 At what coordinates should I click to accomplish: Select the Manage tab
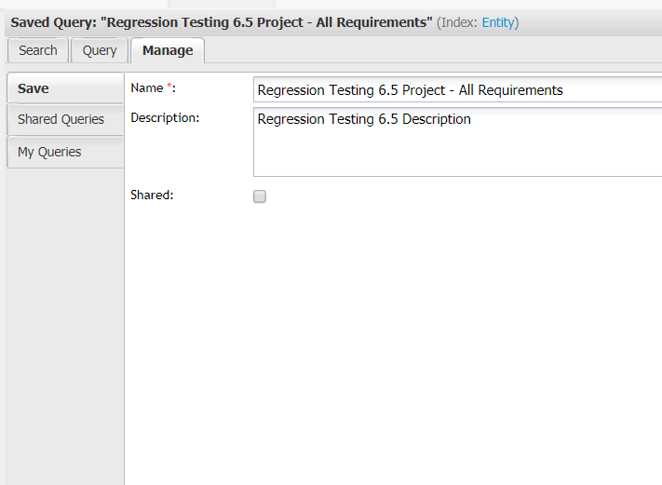[x=168, y=50]
